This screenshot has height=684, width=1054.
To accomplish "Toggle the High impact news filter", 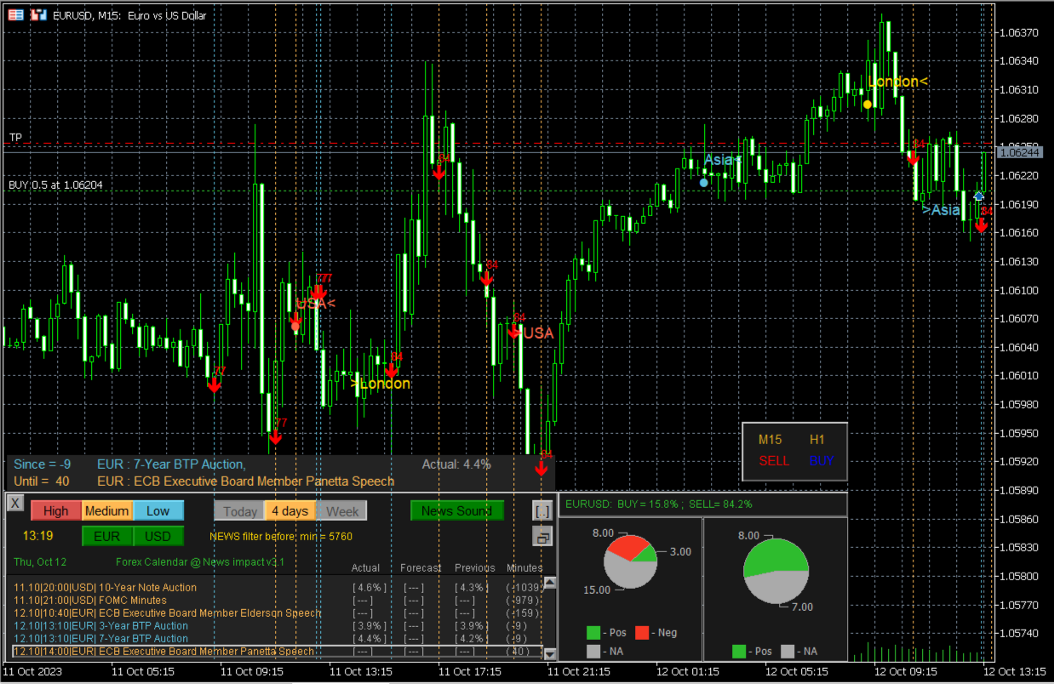I will [55, 510].
